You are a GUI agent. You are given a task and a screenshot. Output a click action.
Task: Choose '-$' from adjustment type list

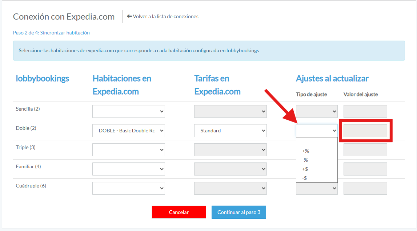[x=305, y=178]
